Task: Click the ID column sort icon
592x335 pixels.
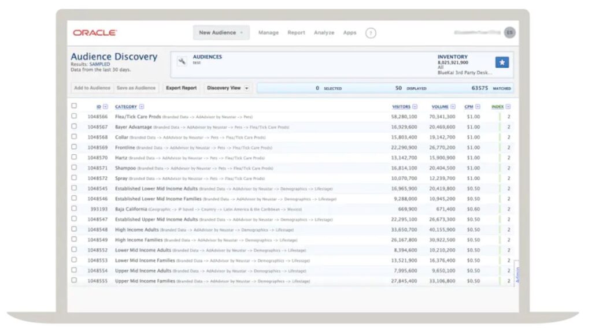Action: [105, 107]
